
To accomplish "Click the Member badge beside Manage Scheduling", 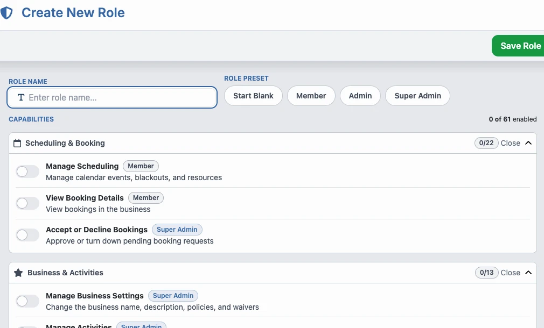I will pyautogui.click(x=141, y=166).
